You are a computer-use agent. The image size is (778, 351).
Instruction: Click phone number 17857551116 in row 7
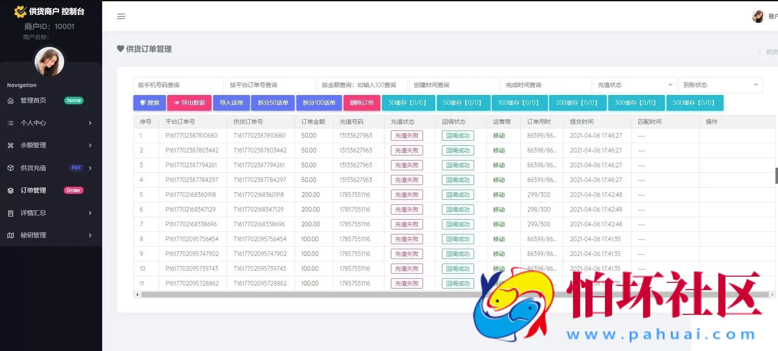[355, 224]
